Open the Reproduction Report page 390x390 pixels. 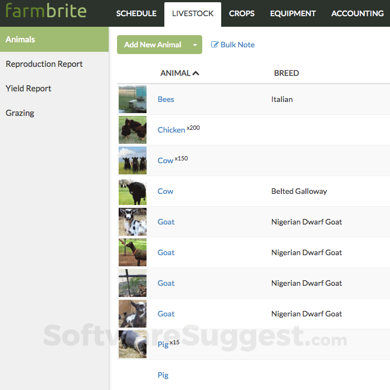44,64
